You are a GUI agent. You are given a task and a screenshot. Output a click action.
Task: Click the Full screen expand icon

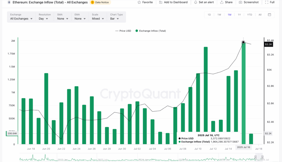click(x=267, y=2)
